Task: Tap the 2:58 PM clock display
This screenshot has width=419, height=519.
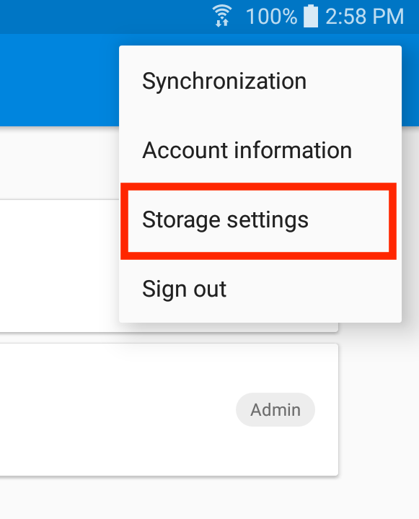Action: 364,16
